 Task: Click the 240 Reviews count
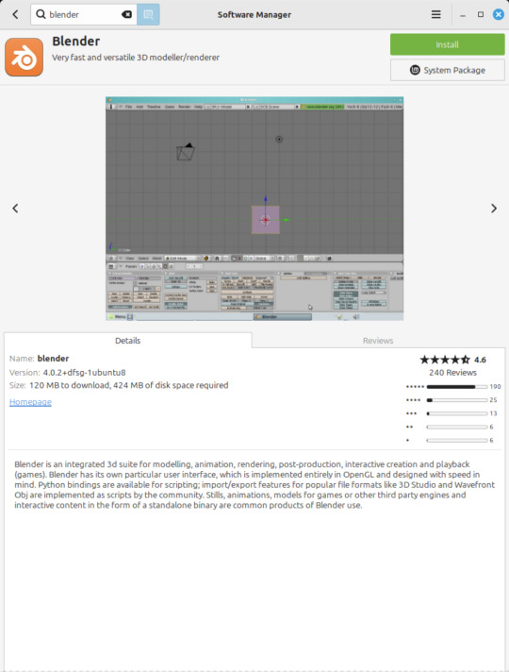point(452,373)
